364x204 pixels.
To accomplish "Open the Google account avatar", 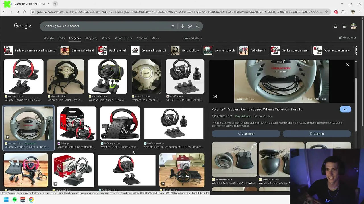I will coord(353,26).
